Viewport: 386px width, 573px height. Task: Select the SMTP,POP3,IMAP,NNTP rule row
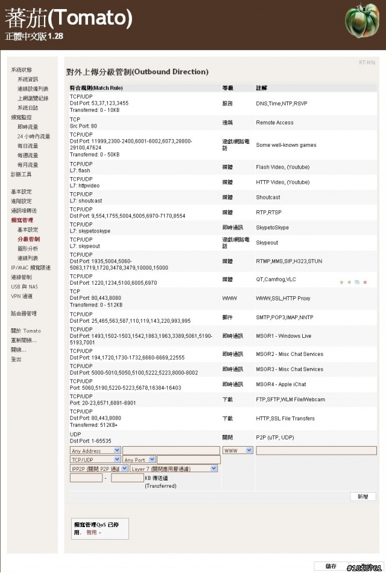point(223,317)
